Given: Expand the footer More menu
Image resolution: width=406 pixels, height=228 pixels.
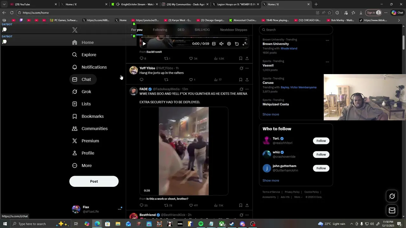Looking at the screenshot, I should (x=298, y=197).
